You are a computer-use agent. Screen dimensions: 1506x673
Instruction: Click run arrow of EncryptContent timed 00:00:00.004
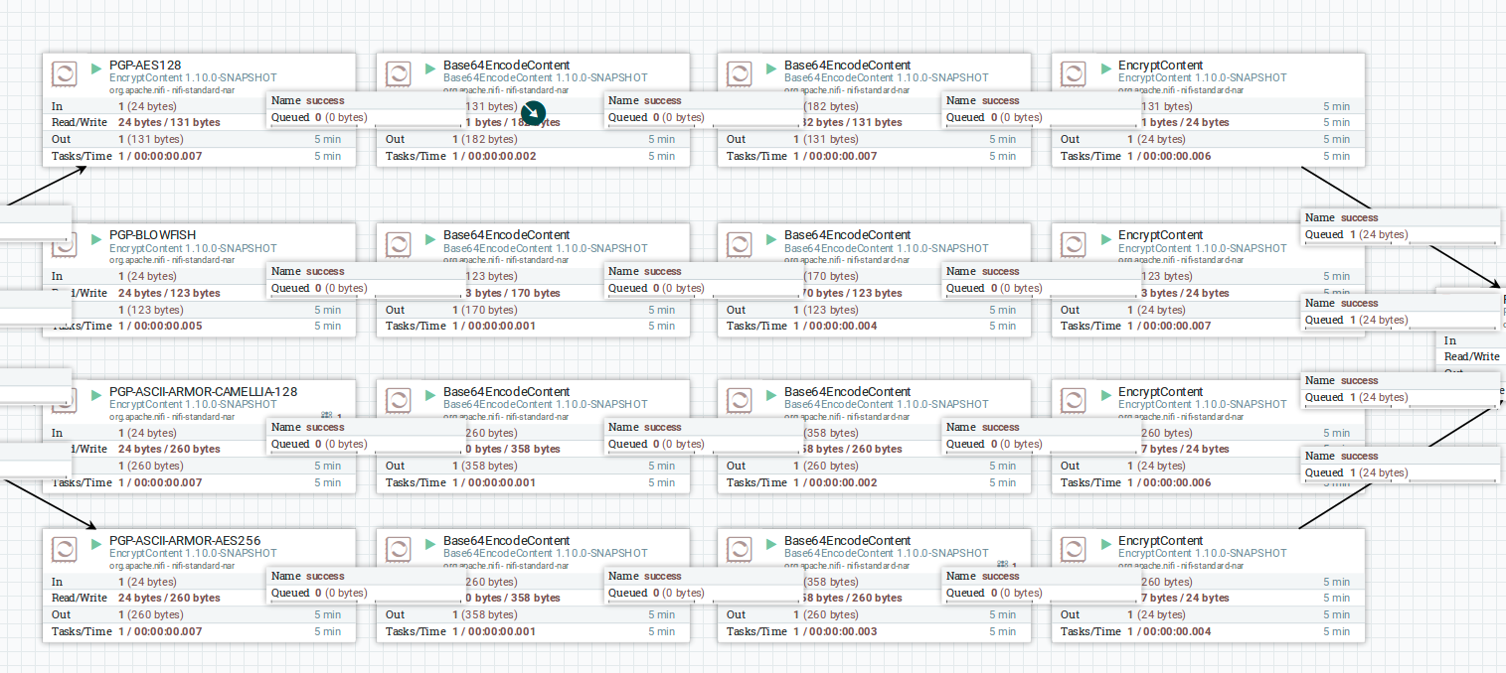pyautogui.click(x=1105, y=544)
